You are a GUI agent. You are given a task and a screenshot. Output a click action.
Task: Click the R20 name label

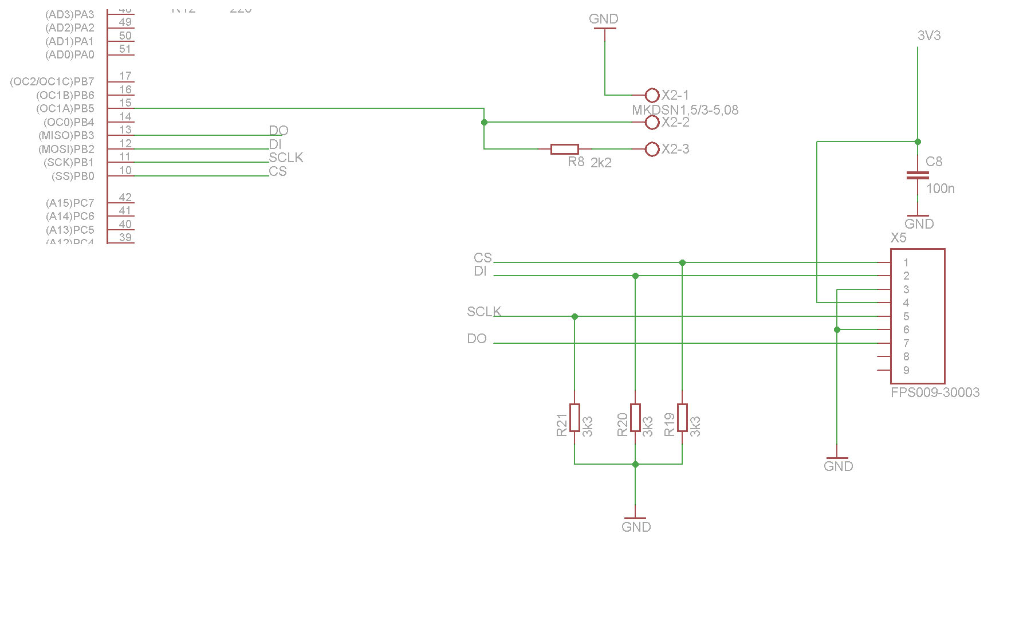[623, 425]
